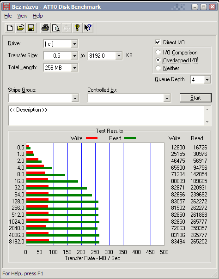Image resolution: width=219 pixels, height=279 pixels.
Task: Click the 8192.0 transfer size row label
Action: pyautogui.click(x=17, y=242)
